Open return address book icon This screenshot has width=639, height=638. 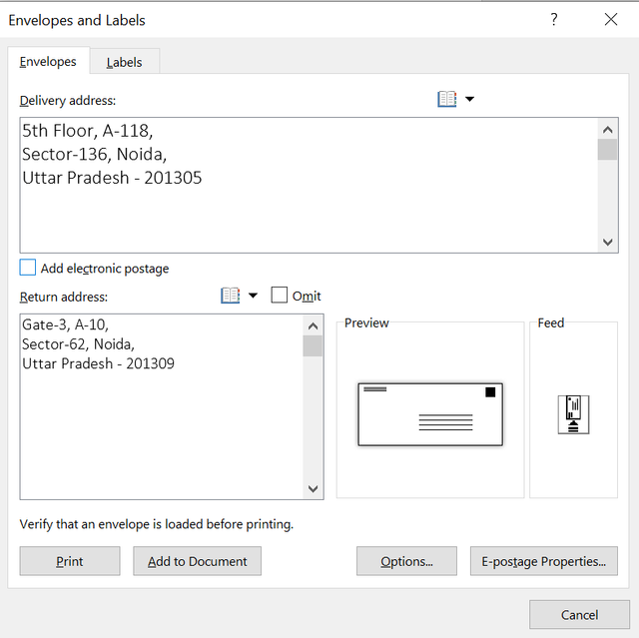[230, 296]
